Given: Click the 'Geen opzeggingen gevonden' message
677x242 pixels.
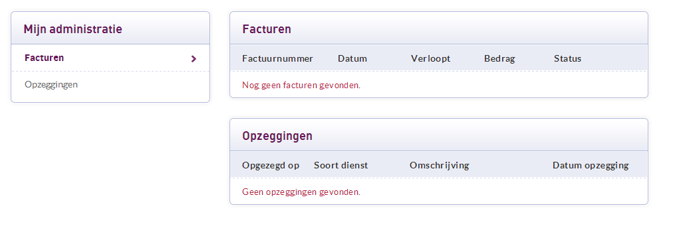Looking at the screenshot, I should click(x=301, y=192).
